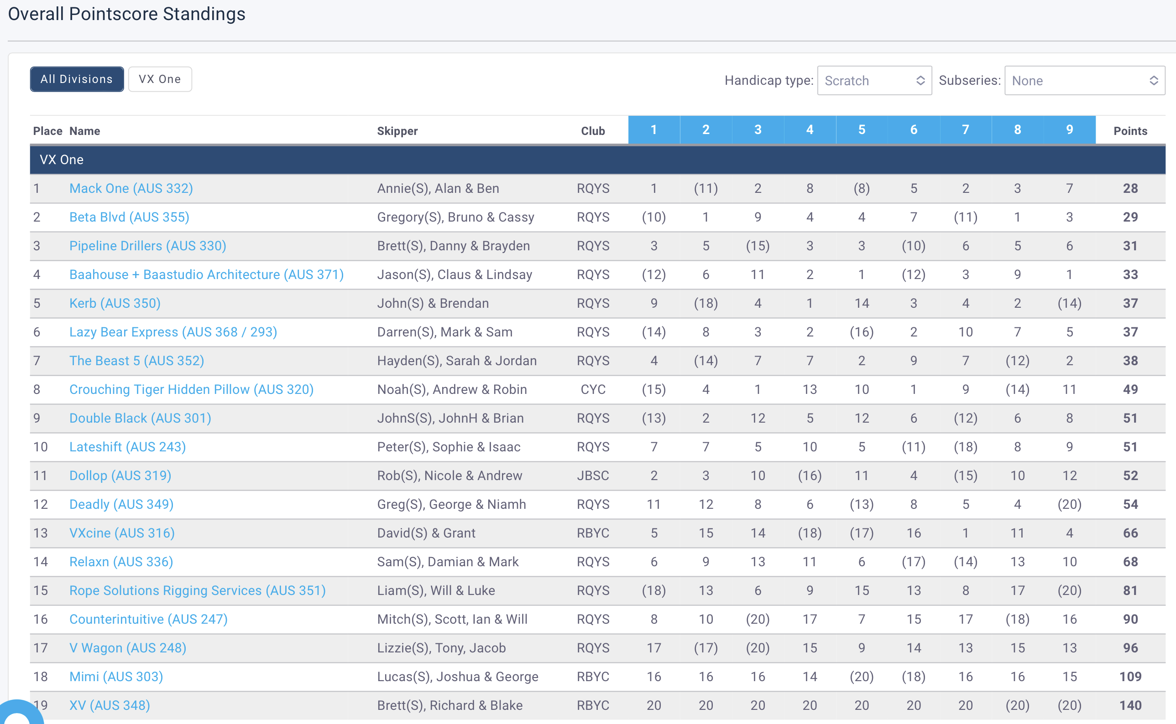The width and height of the screenshot is (1176, 724).
Task: Open Beta Blvd (AUS 355) link
Action: [x=129, y=217]
